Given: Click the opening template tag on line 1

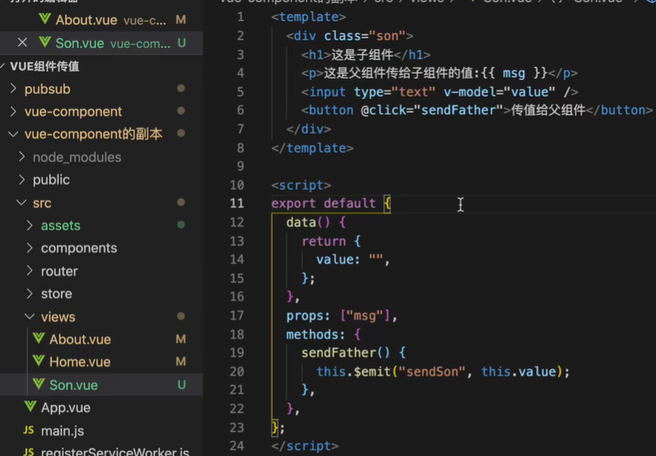Looking at the screenshot, I should [x=309, y=16].
